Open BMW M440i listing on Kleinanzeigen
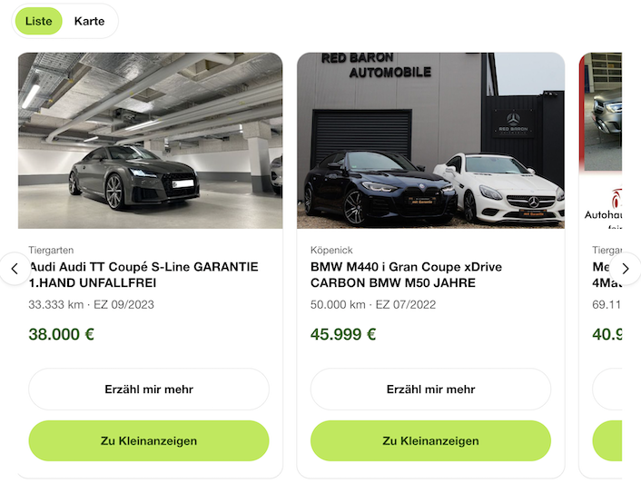This screenshot has width=641, height=484. coord(430,441)
